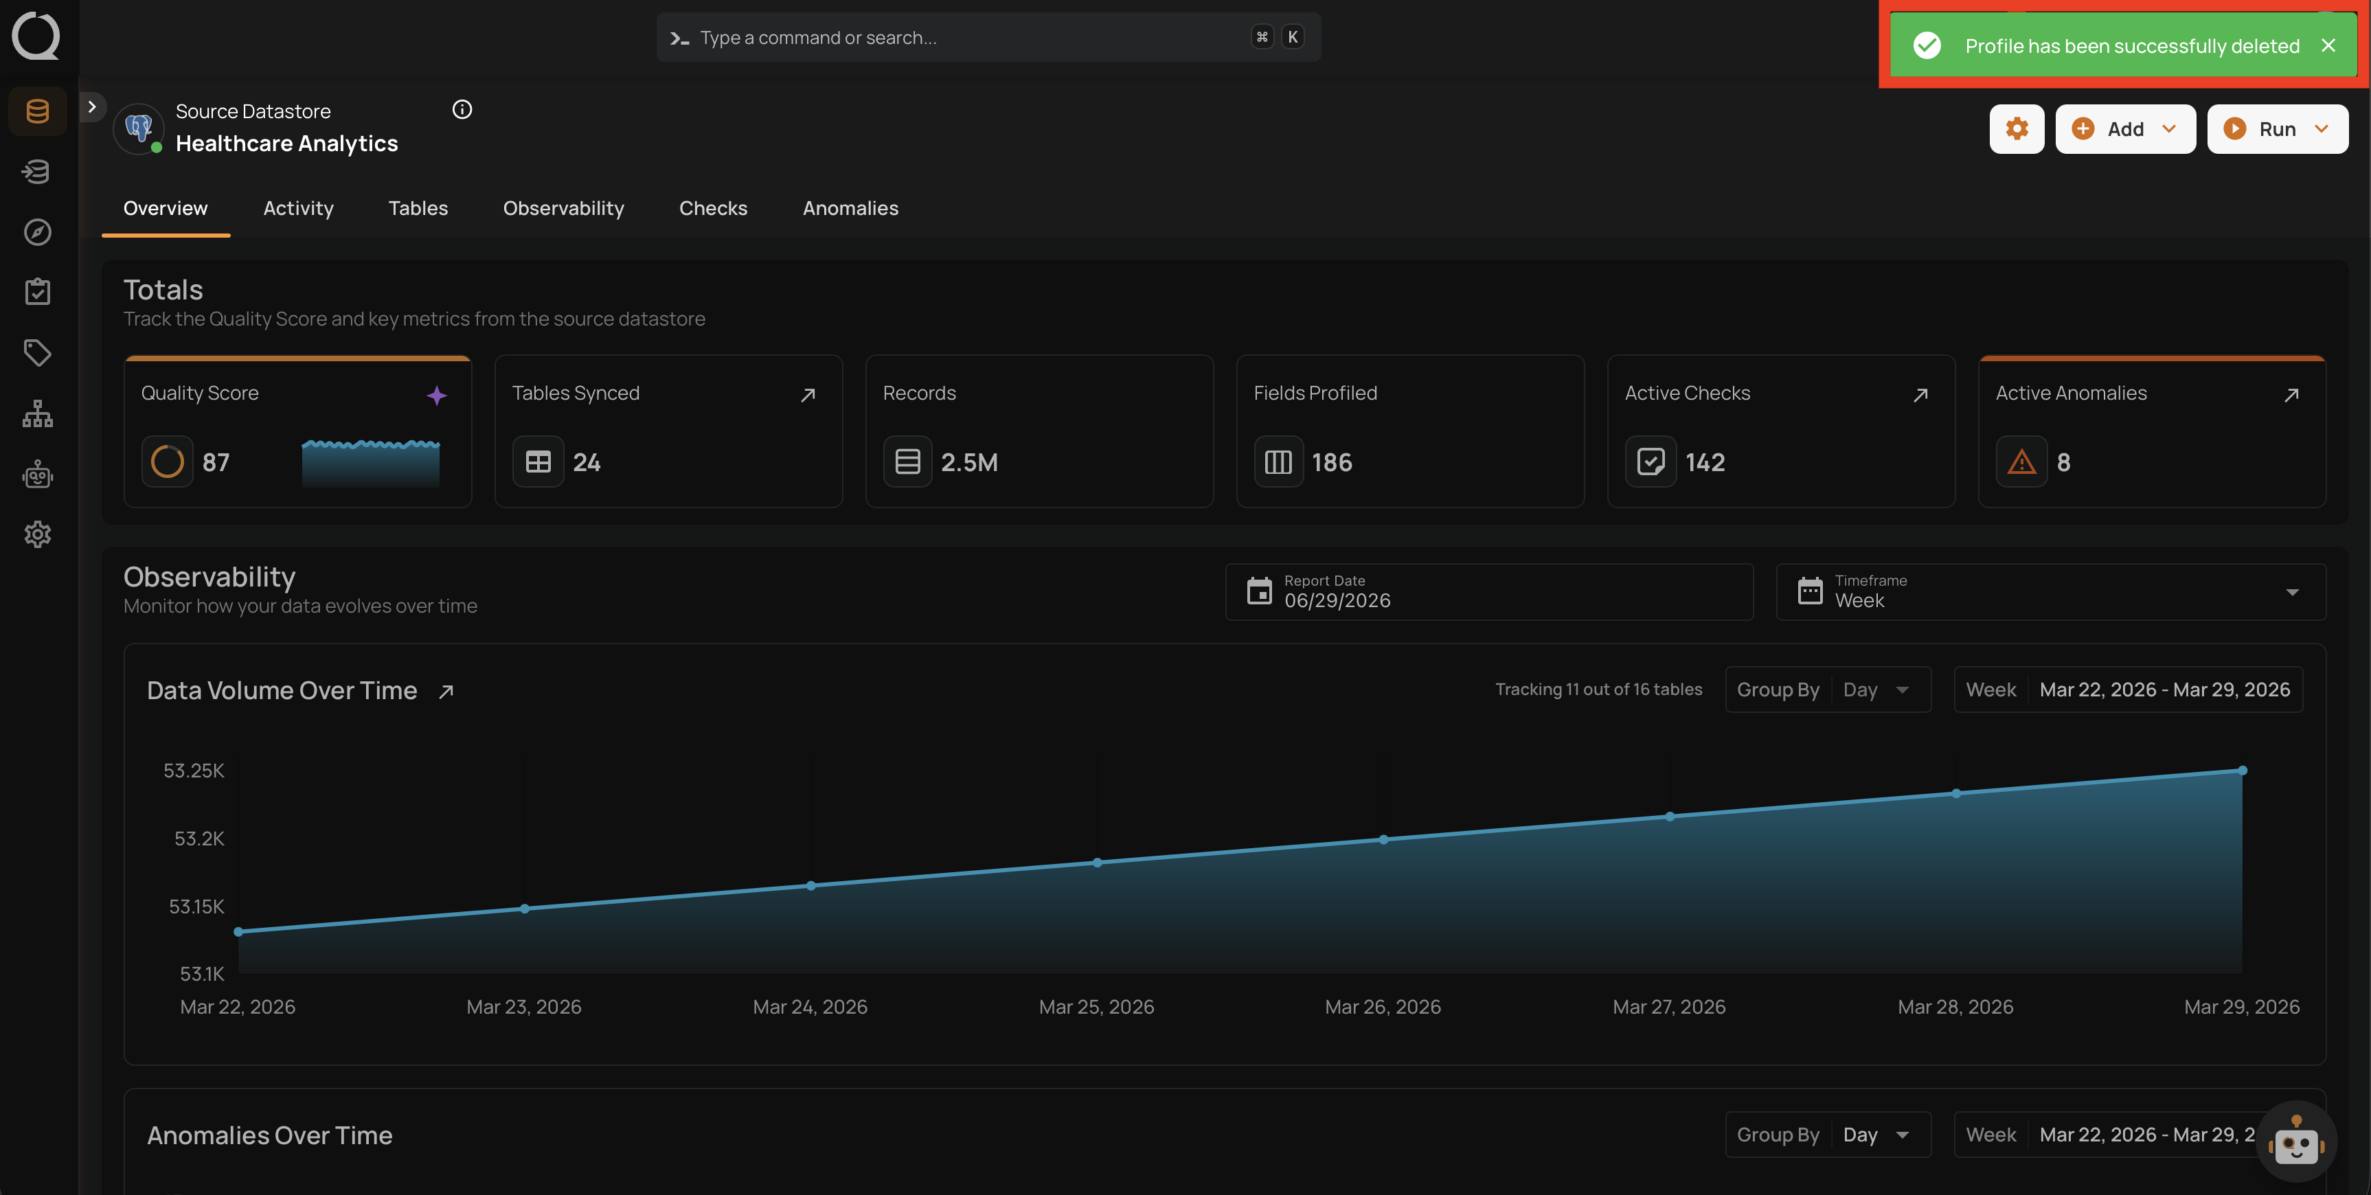
Task: Switch to the Overview tab
Action: [x=166, y=208]
